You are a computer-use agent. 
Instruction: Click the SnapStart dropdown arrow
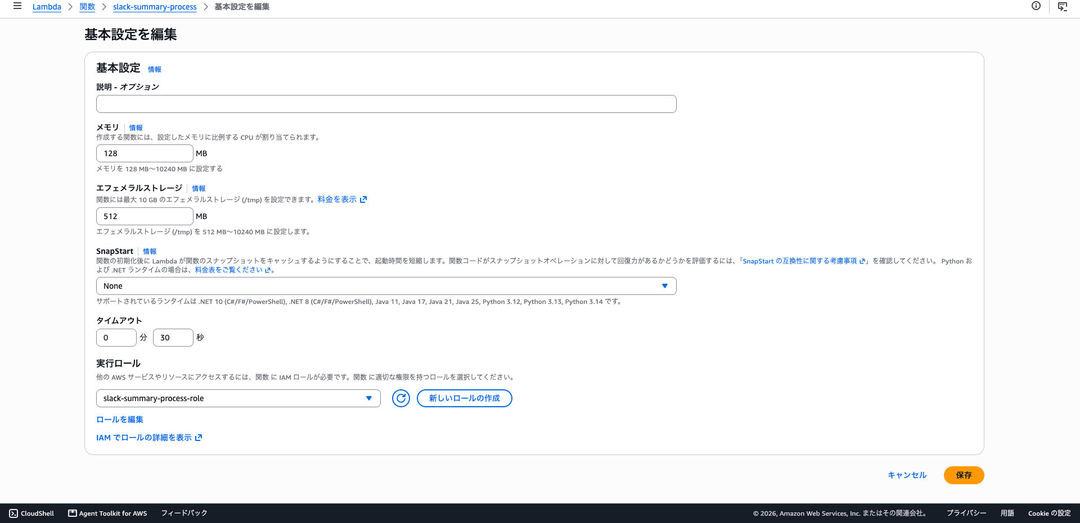665,286
